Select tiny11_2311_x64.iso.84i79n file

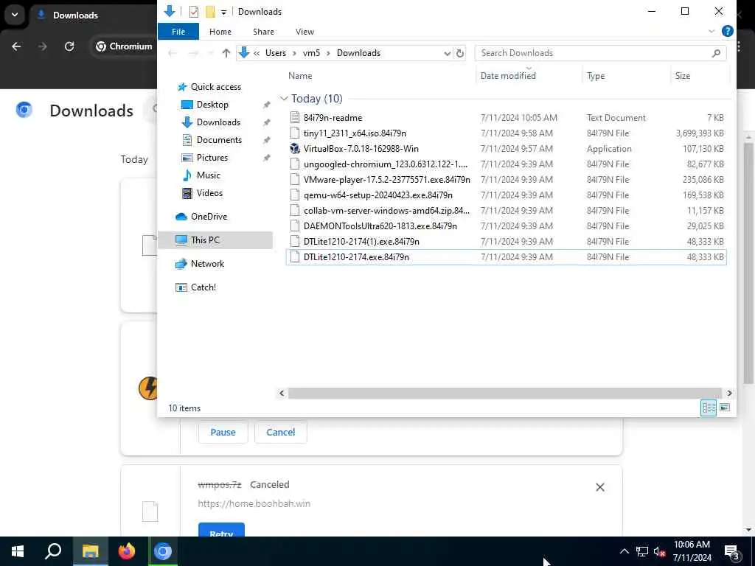[506, 133]
